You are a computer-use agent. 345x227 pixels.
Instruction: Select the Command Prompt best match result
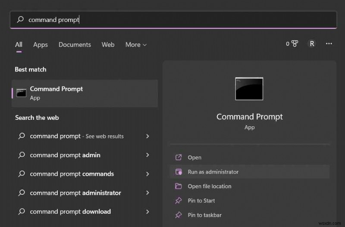point(85,93)
